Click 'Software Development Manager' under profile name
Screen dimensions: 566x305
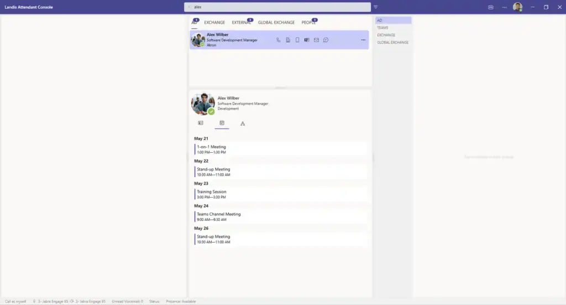[243, 104]
